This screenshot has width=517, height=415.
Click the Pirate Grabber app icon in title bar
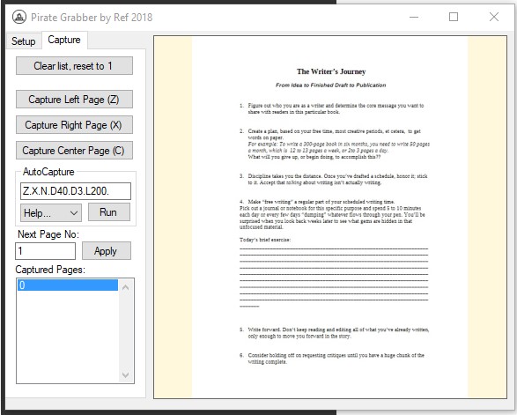click(19, 17)
